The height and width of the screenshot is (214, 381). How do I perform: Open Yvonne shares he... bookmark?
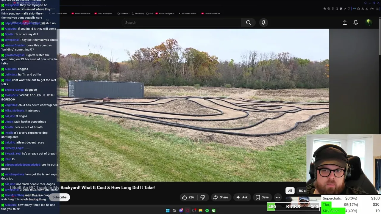tap(211, 13)
